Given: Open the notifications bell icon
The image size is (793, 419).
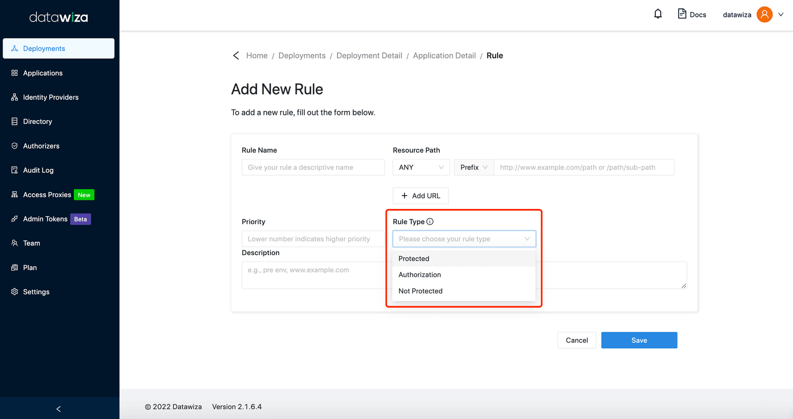Looking at the screenshot, I should point(658,14).
